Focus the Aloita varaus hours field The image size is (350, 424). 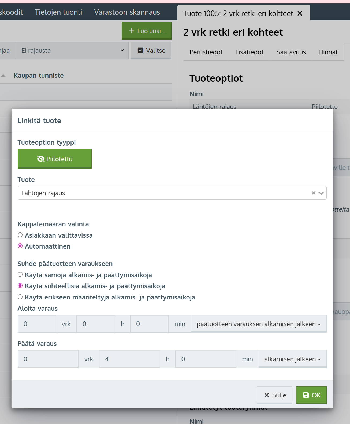tap(96, 324)
